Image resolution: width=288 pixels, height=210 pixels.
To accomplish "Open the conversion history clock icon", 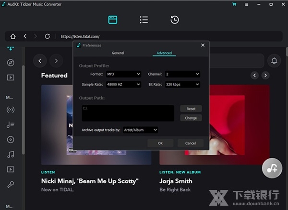I will pyautogui.click(x=175, y=20).
